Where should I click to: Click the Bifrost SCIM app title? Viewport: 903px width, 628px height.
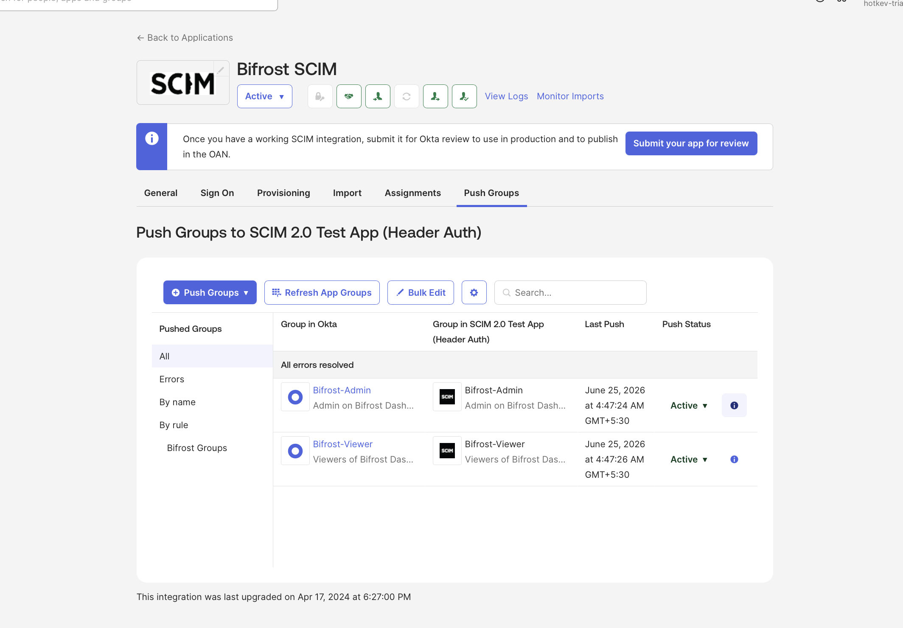pos(287,69)
